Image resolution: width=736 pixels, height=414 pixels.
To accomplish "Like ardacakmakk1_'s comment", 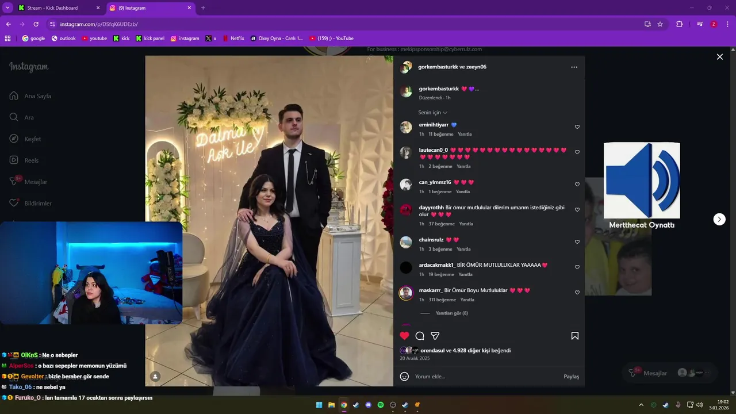I will point(577,267).
